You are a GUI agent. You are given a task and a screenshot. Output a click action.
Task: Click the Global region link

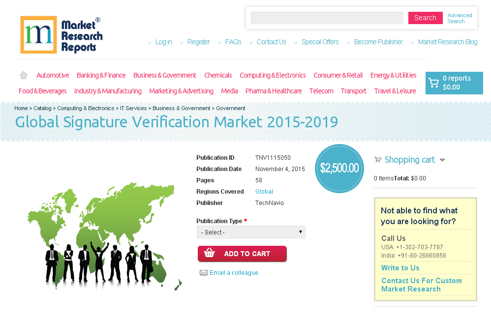(264, 192)
